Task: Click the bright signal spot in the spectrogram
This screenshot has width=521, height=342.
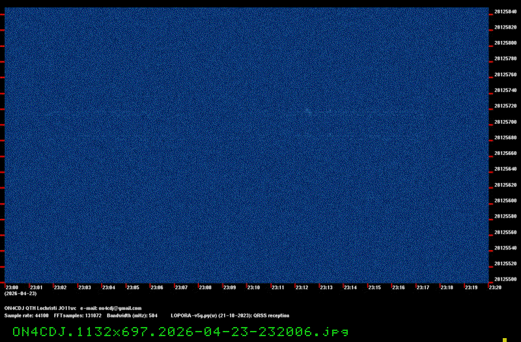Action: 308,111
